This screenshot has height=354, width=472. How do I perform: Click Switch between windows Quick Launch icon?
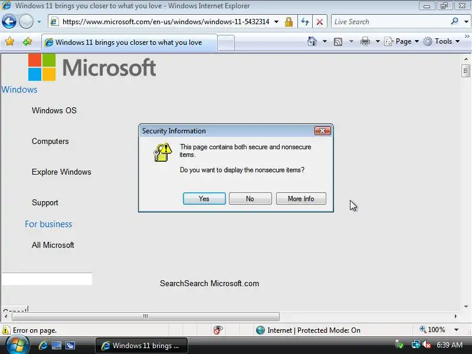pyautogui.click(x=70, y=346)
